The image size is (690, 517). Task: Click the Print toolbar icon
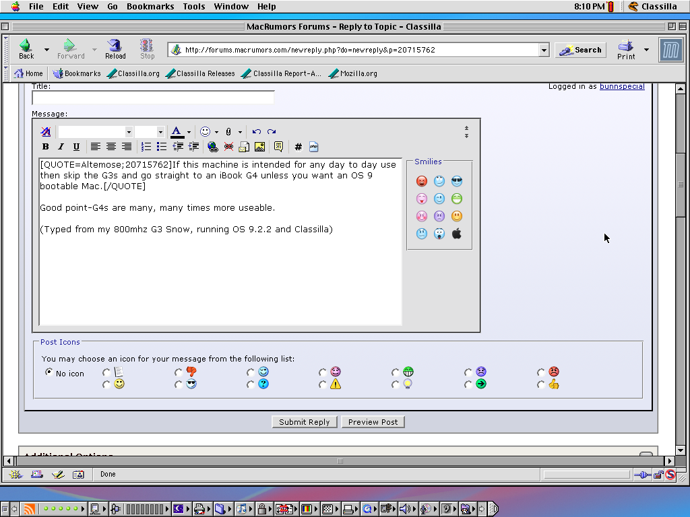(626, 49)
